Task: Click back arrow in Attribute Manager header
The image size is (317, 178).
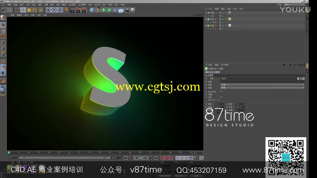Action: point(284,65)
